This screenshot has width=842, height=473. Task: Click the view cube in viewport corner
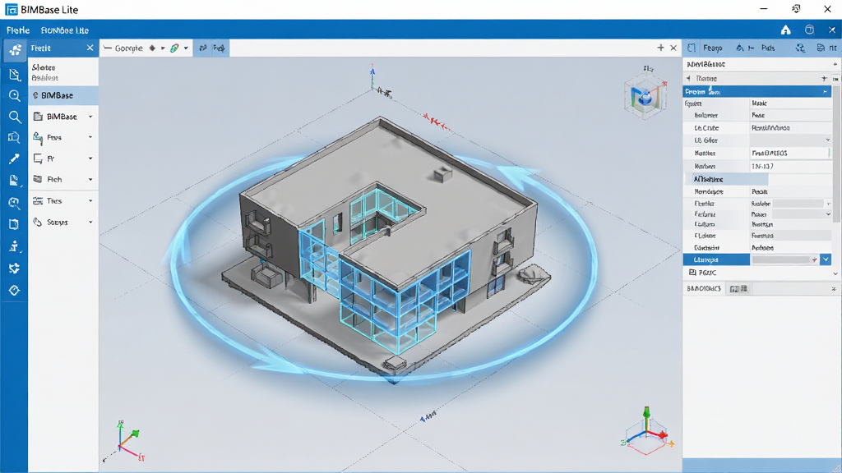(x=645, y=97)
